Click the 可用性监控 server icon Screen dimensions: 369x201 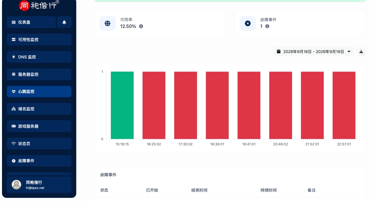pyautogui.click(x=14, y=40)
